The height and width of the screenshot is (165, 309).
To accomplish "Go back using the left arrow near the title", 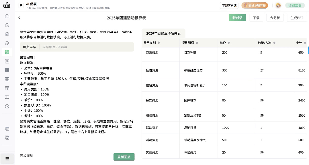I will (x=19, y=17).
